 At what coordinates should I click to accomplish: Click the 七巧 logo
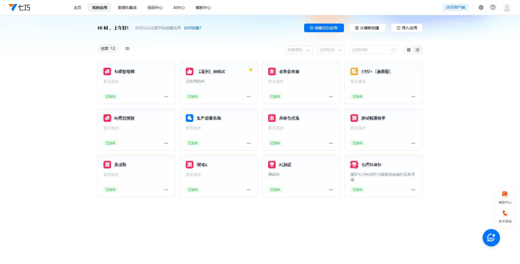click(19, 8)
